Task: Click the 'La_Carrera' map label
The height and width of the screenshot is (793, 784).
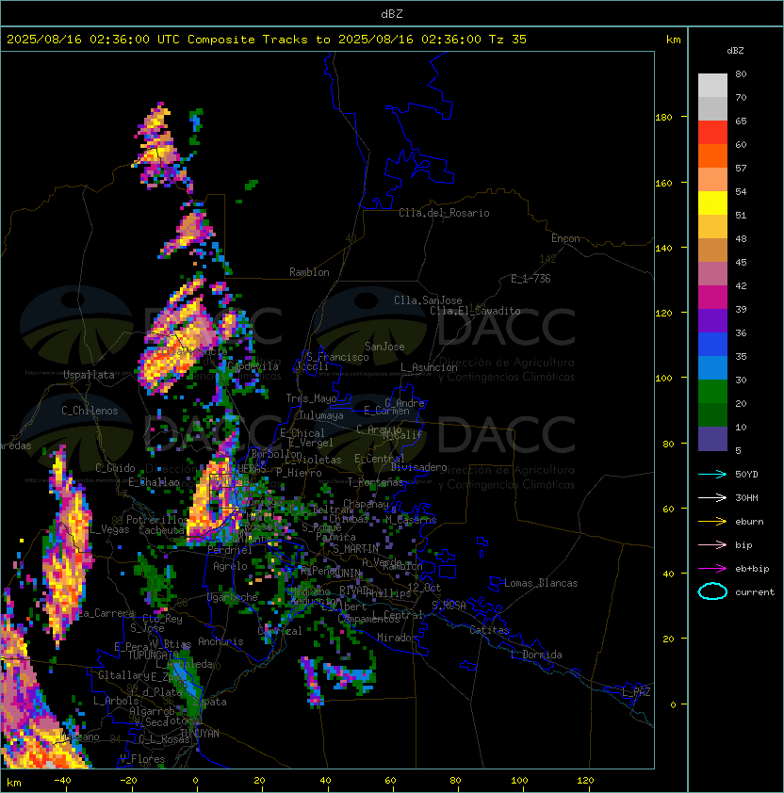Action: [107, 613]
